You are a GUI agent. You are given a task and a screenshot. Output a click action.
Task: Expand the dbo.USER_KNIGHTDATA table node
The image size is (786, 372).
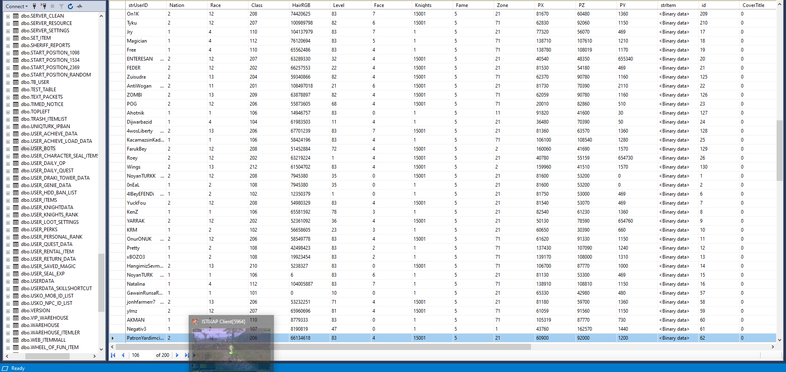pyautogui.click(x=8, y=207)
